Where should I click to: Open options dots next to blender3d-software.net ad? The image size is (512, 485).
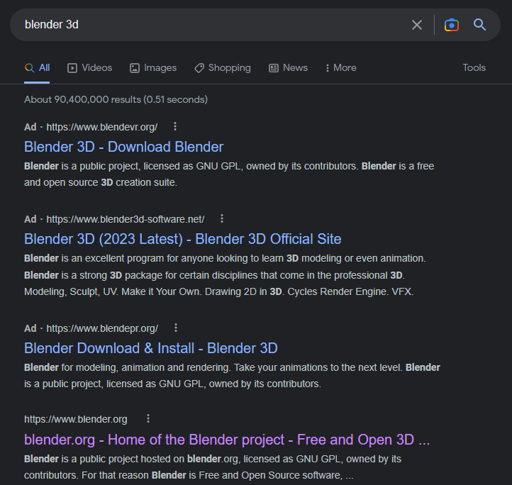point(222,218)
